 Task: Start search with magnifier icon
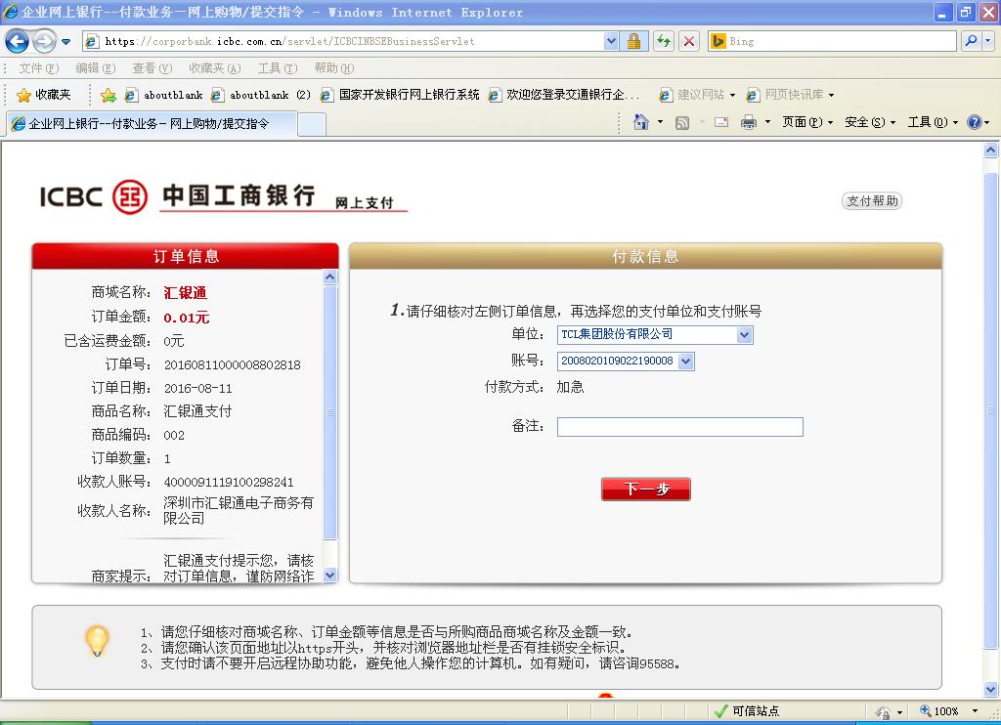[971, 41]
